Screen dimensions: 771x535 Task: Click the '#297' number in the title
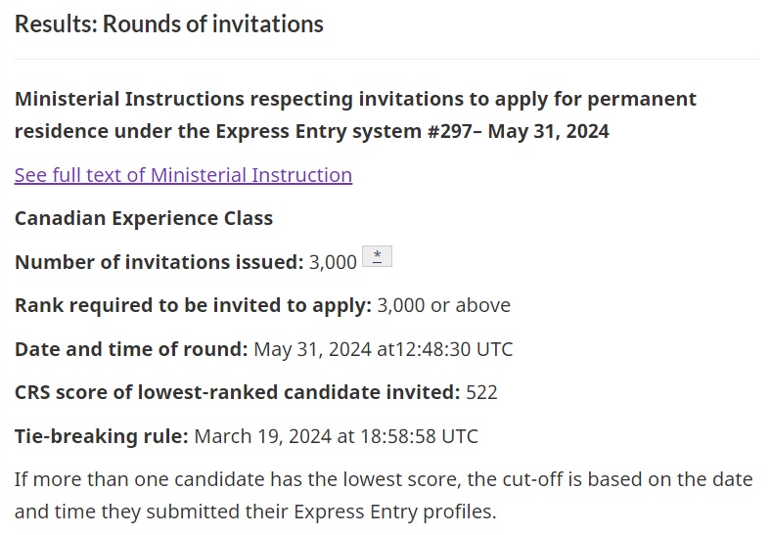coord(447,131)
